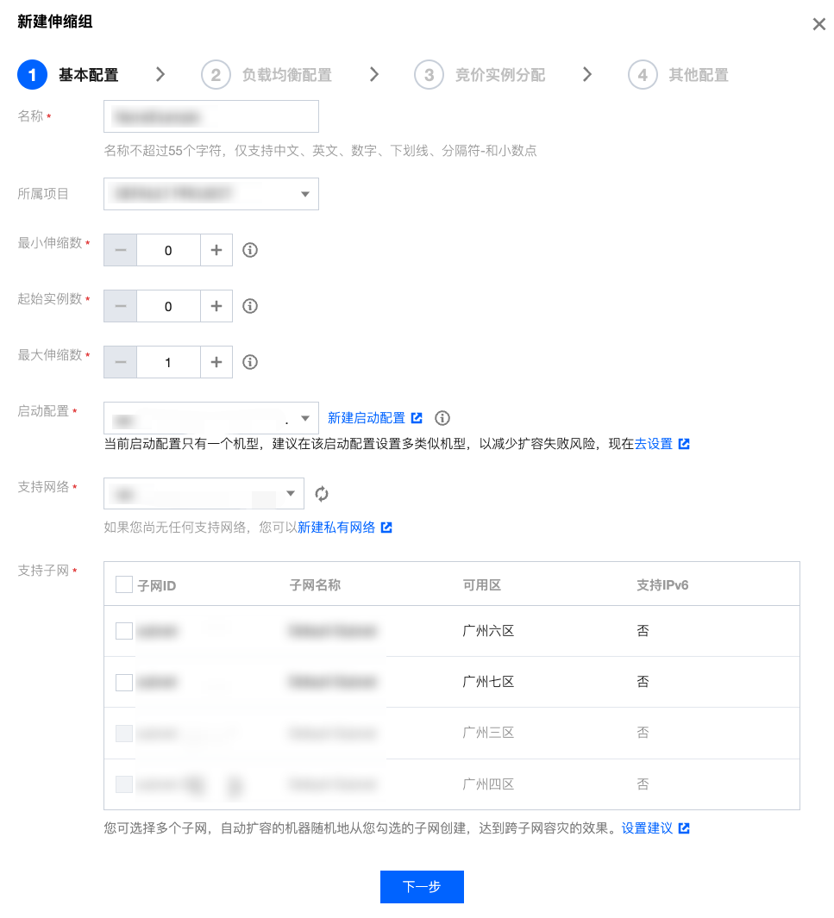Go to step 3 竞价实例分配
The width and height of the screenshot is (834, 918).
pyautogui.click(x=480, y=75)
